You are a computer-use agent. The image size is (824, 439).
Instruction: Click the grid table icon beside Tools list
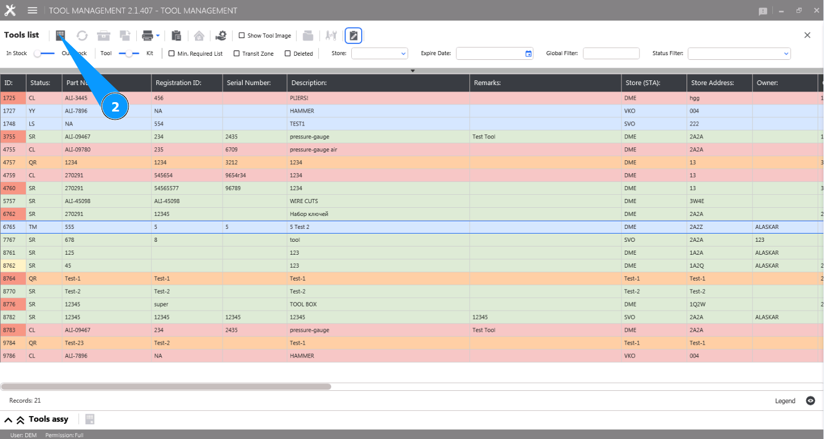coord(60,36)
